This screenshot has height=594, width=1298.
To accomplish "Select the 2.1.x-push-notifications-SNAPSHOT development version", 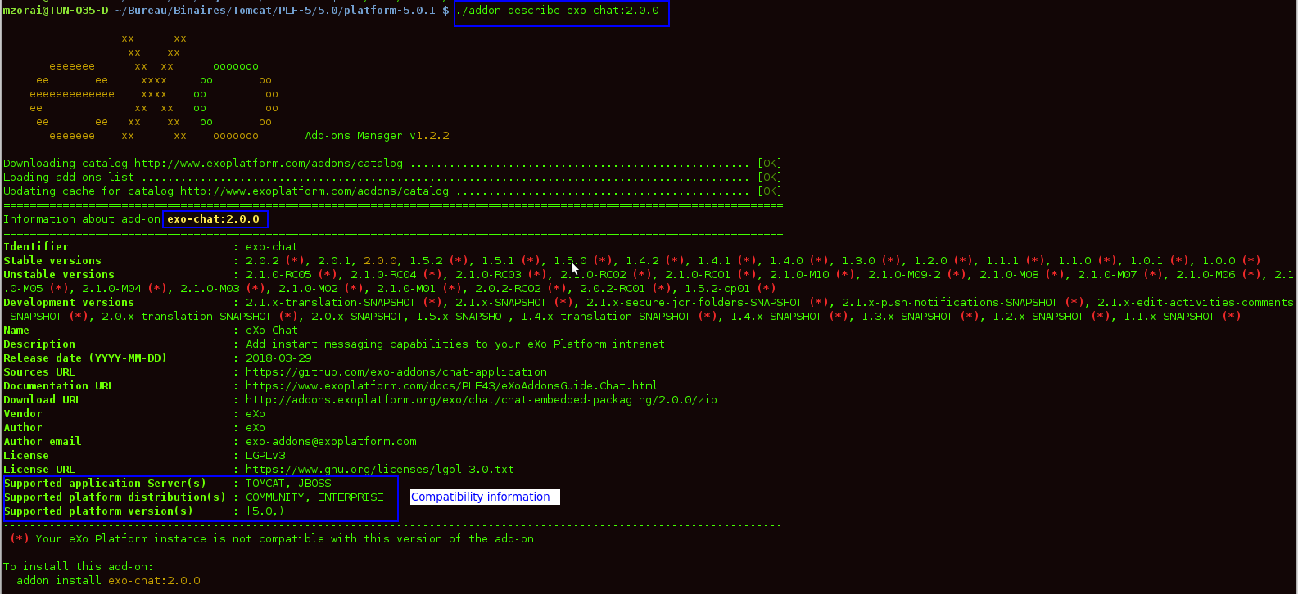I will (950, 302).
